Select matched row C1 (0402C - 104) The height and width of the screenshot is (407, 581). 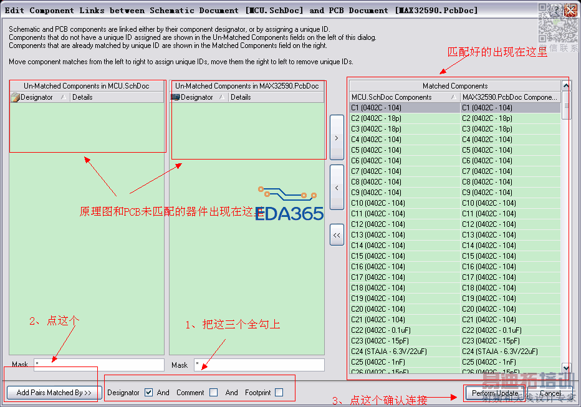click(455, 108)
